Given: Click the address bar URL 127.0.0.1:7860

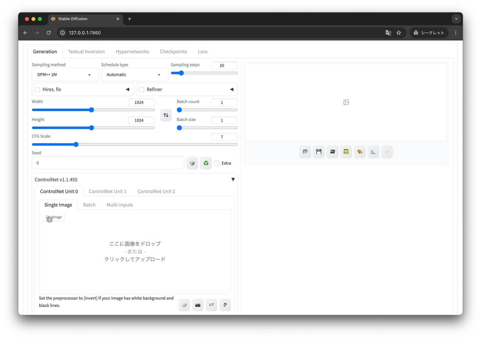Looking at the screenshot, I should click(x=85, y=33).
